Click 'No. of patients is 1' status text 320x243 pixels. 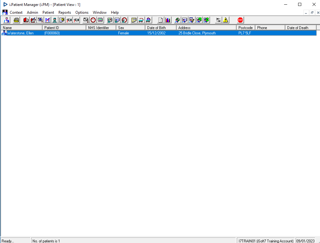tap(46, 241)
